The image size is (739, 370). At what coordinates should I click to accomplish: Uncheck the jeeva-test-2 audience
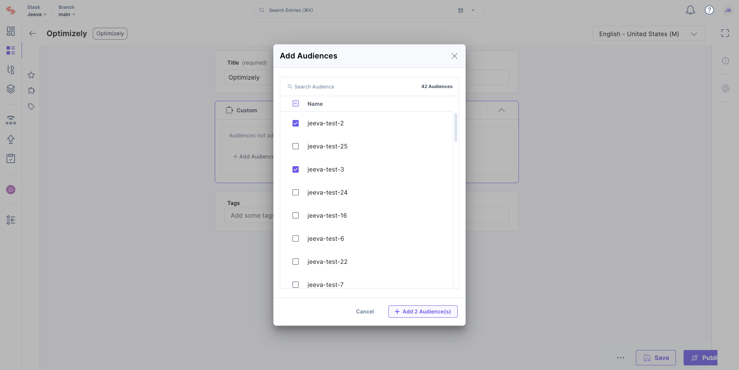[296, 123]
